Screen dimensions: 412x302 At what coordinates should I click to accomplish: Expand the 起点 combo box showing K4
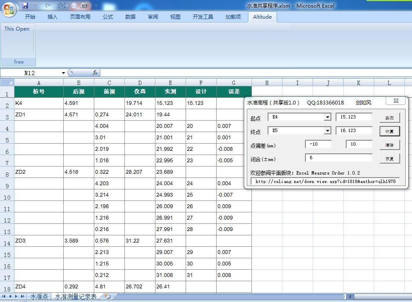pos(327,117)
